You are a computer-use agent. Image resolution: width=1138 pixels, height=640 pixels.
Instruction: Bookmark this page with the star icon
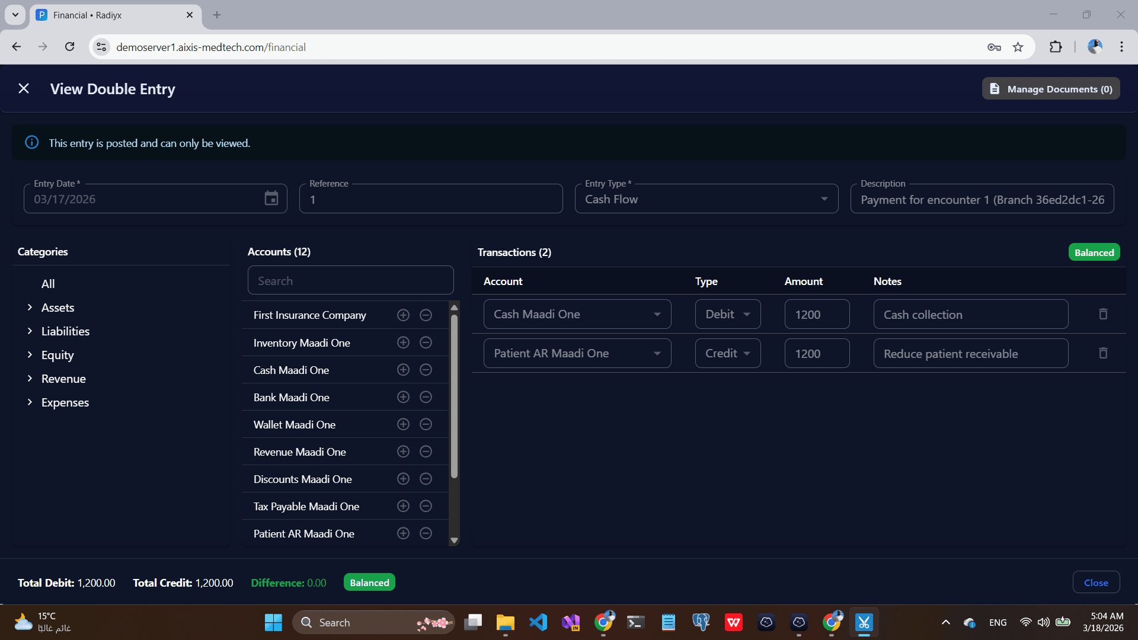pyautogui.click(x=1018, y=47)
